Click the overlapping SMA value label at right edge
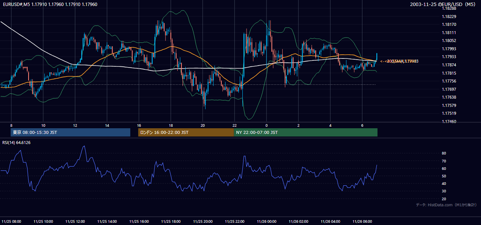This screenshot has height=225, width=481. pyautogui.click(x=399, y=61)
